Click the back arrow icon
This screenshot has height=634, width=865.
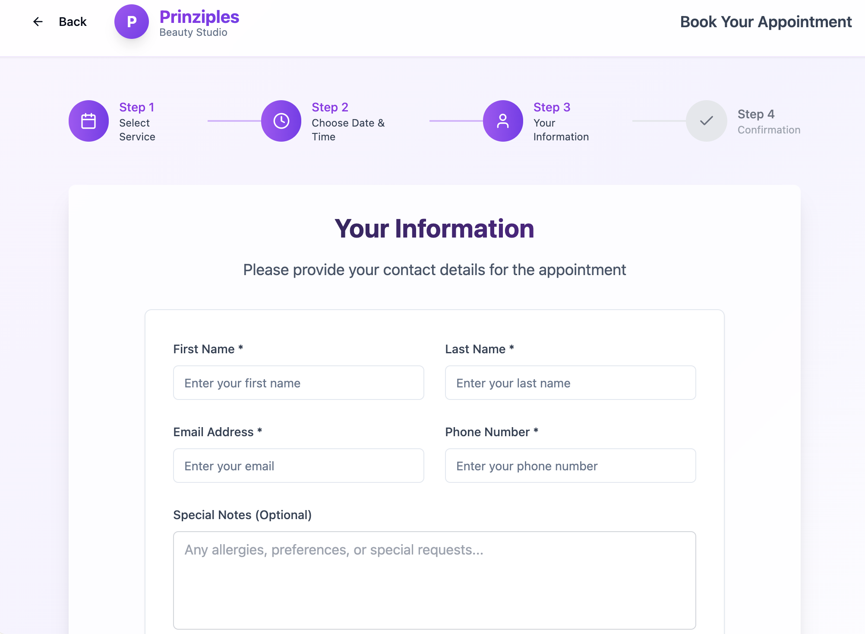(38, 22)
